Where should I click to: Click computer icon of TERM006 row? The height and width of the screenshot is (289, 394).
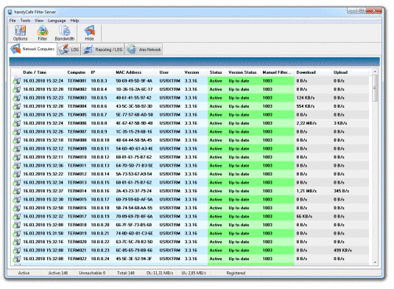tap(17, 123)
